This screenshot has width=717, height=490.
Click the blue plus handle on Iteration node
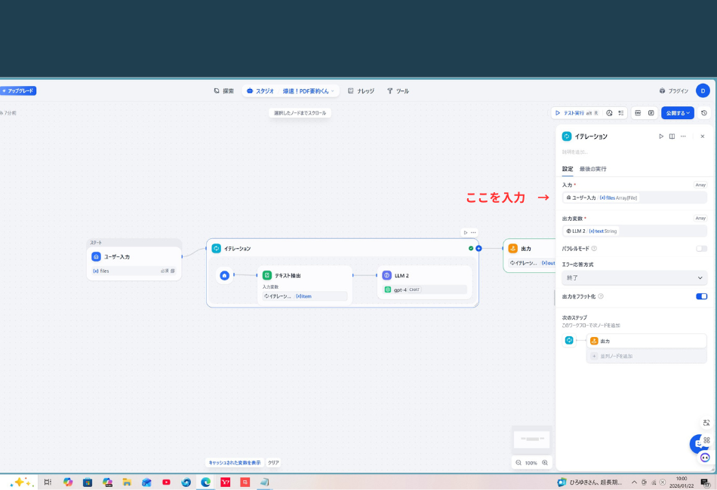click(479, 248)
